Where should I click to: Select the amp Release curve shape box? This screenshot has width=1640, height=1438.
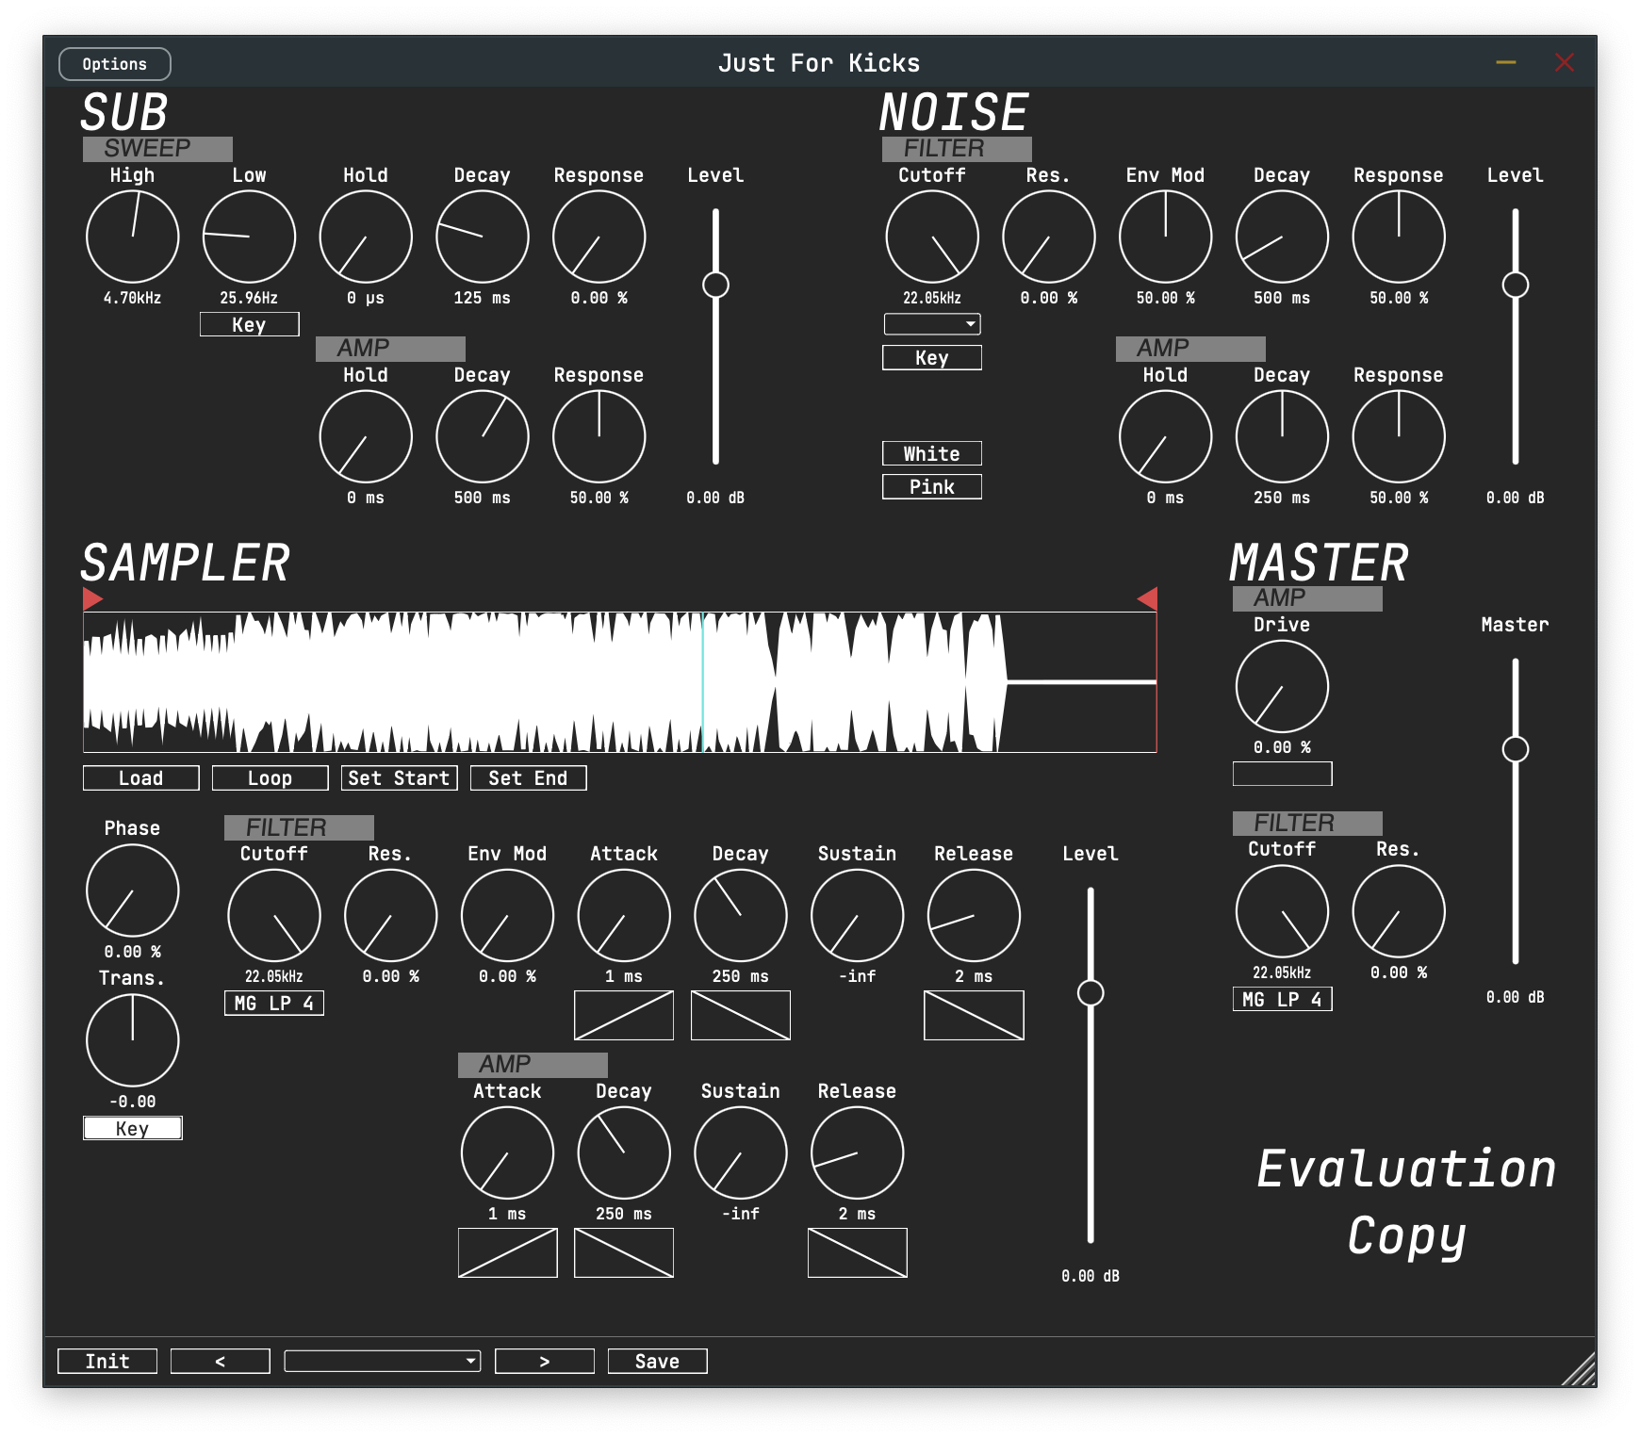(x=857, y=1252)
